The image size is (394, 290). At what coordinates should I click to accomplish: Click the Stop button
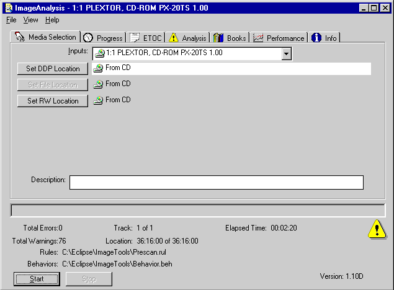89,279
